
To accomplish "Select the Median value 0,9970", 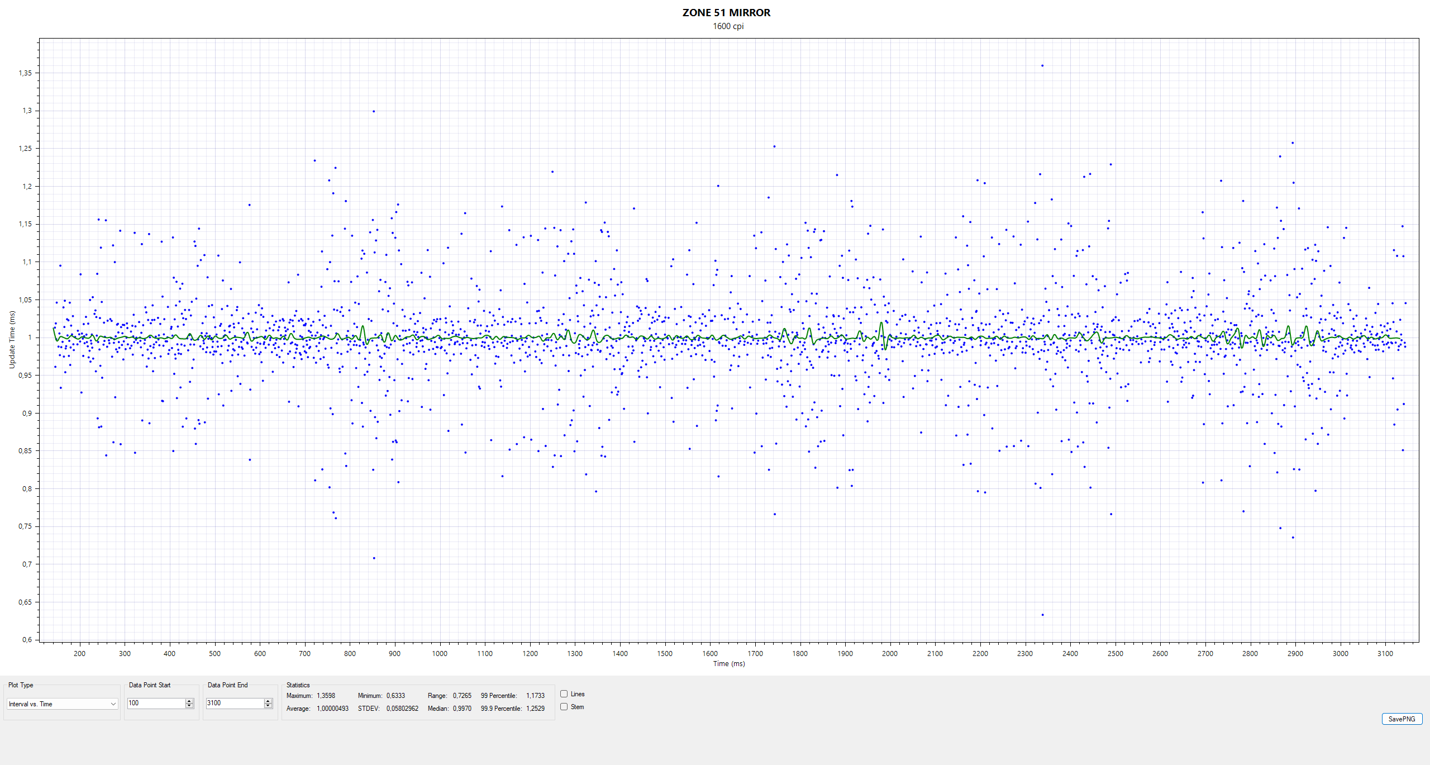I will [462, 709].
